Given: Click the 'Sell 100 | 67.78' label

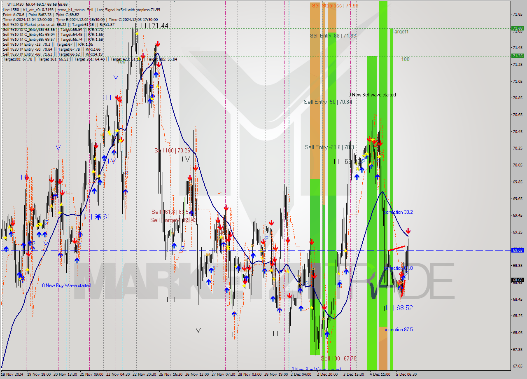Looking at the screenshot, I should point(338,359).
